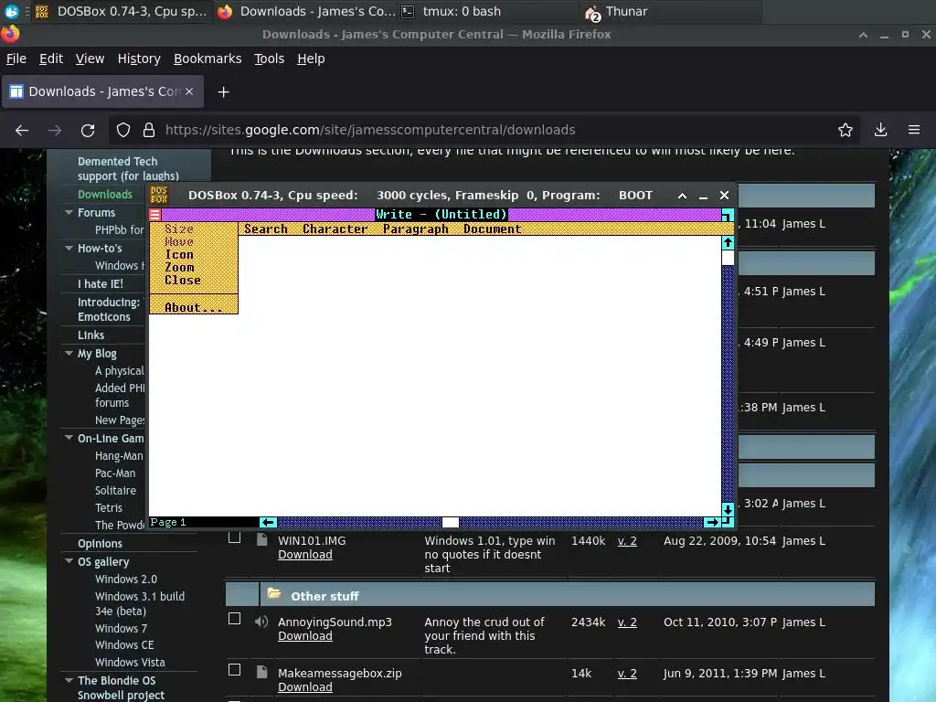Screen dimensions: 936x702
Task: Click the file icon beside WIN101.IMG
Action: pyautogui.click(x=261, y=539)
